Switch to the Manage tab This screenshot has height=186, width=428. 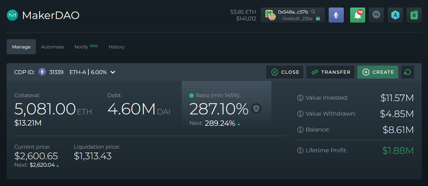point(21,47)
